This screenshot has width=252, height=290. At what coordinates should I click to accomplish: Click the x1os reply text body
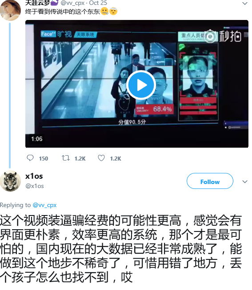click(x=121, y=249)
